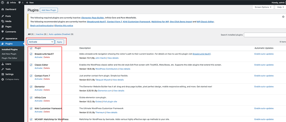This screenshot has width=286, height=122.
Task: Dismiss the required plugins notice icon
Action: coord(283,17)
